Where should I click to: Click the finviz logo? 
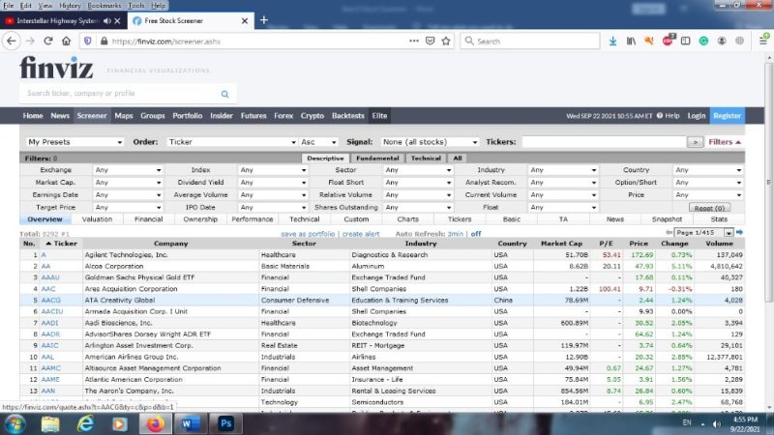pyautogui.click(x=56, y=67)
